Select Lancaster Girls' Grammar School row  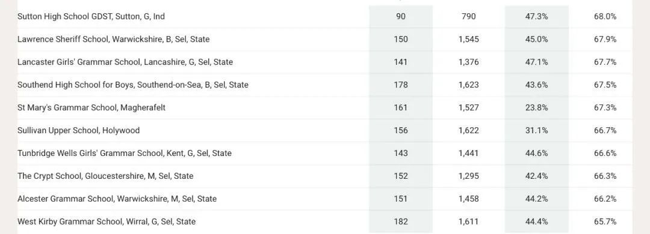pos(324,62)
